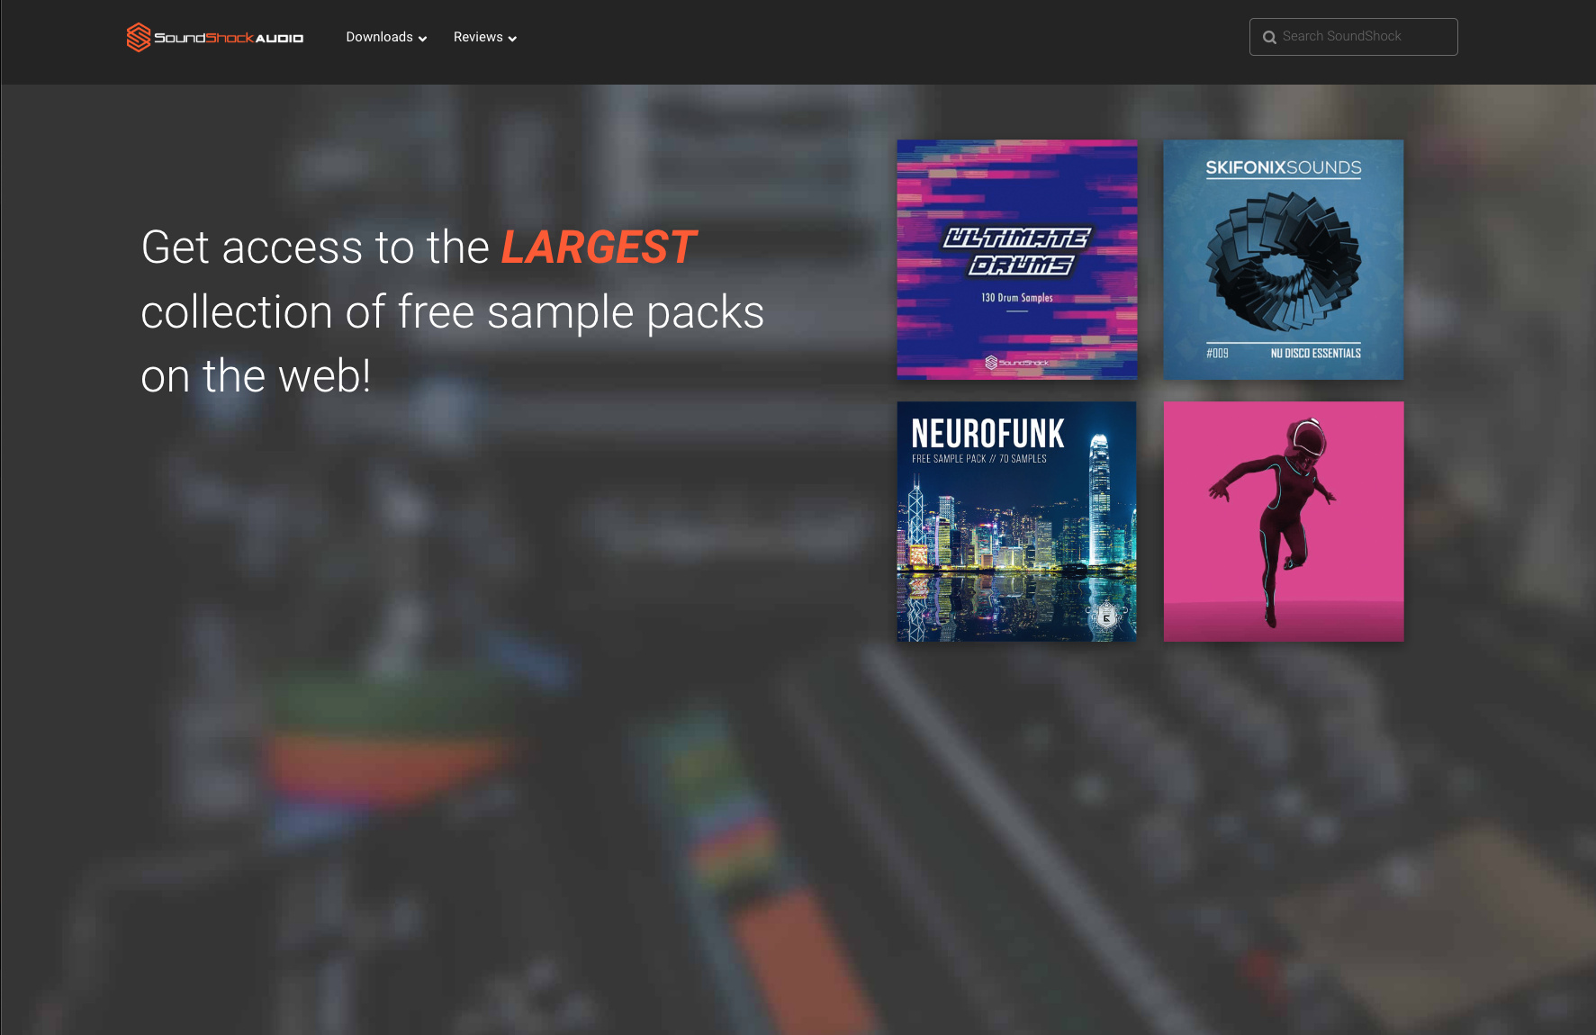Viewport: 1596px width, 1035px height.
Task: Click the SoundShock hexagon logo icon
Action: click(138, 37)
